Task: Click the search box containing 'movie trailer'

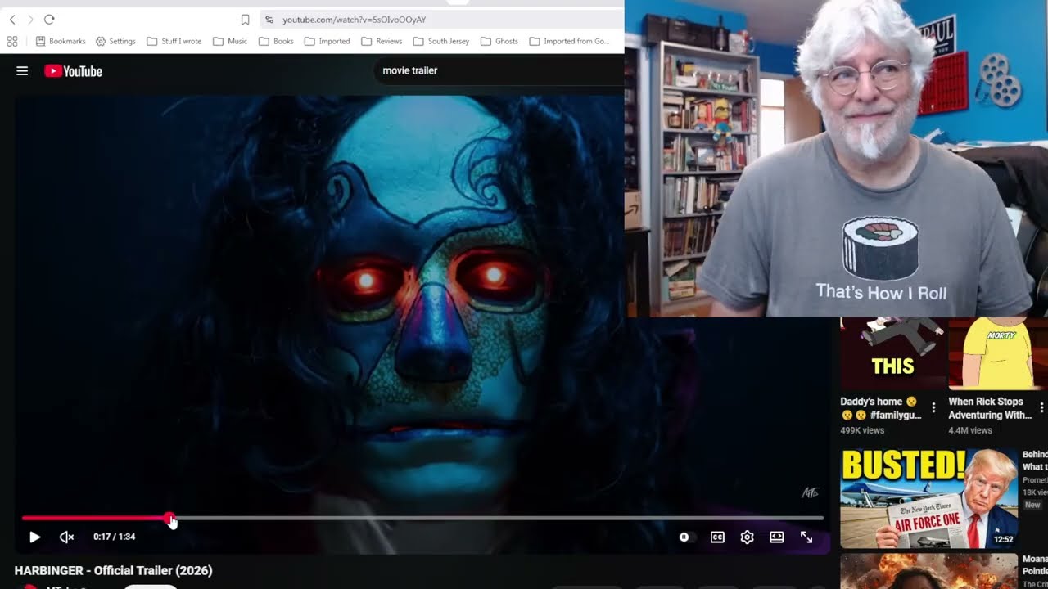Action: [x=498, y=70]
